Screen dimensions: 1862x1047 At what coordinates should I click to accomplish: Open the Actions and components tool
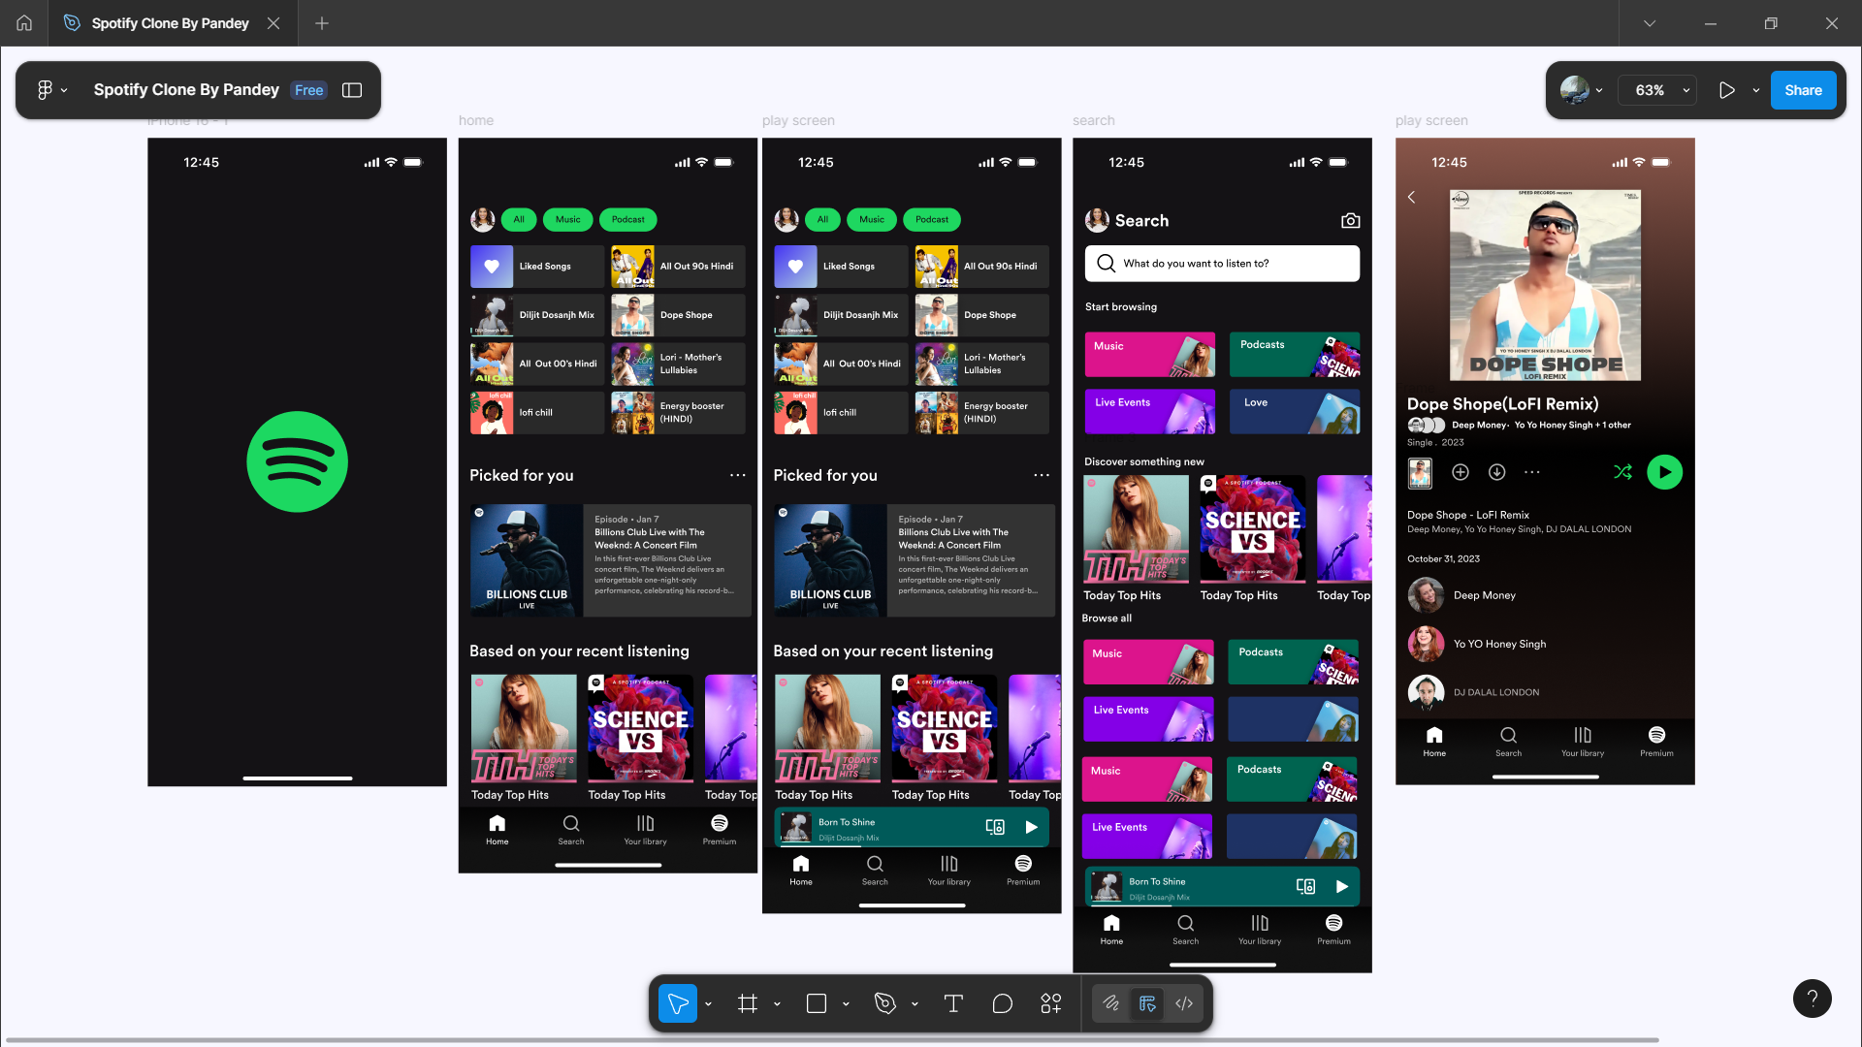[x=1051, y=1003]
